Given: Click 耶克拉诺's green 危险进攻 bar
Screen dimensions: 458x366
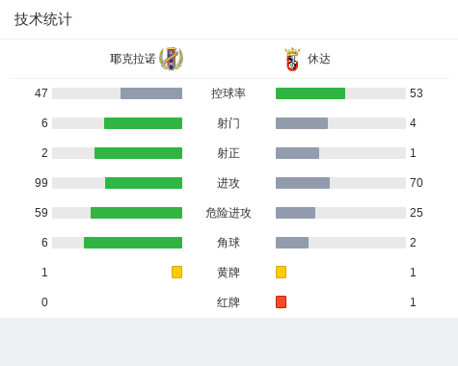Looking at the screenshot, I should (x=136, y=213).
